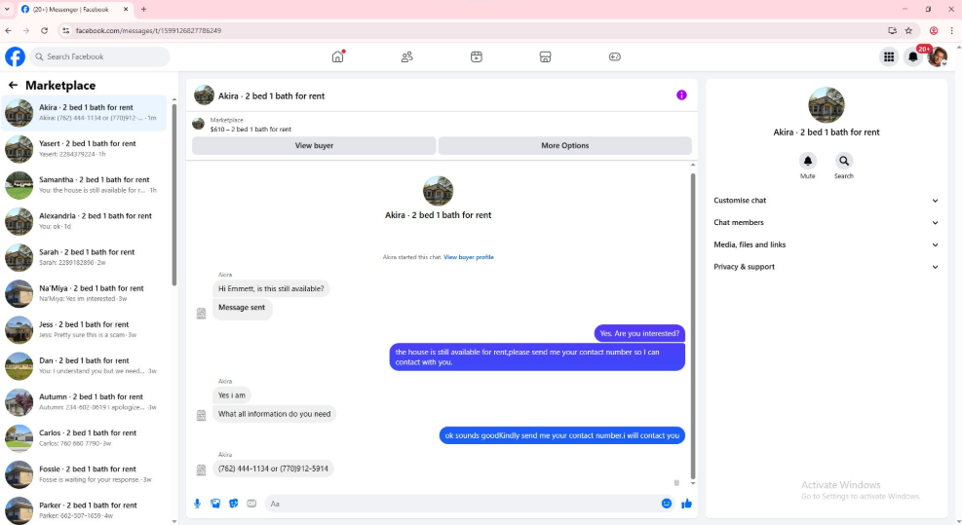
Task: Choose a sticker icon in composer
Action: (x=234, y=504)
